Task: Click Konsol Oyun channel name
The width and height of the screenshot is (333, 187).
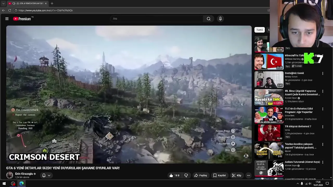Action: 291,98
